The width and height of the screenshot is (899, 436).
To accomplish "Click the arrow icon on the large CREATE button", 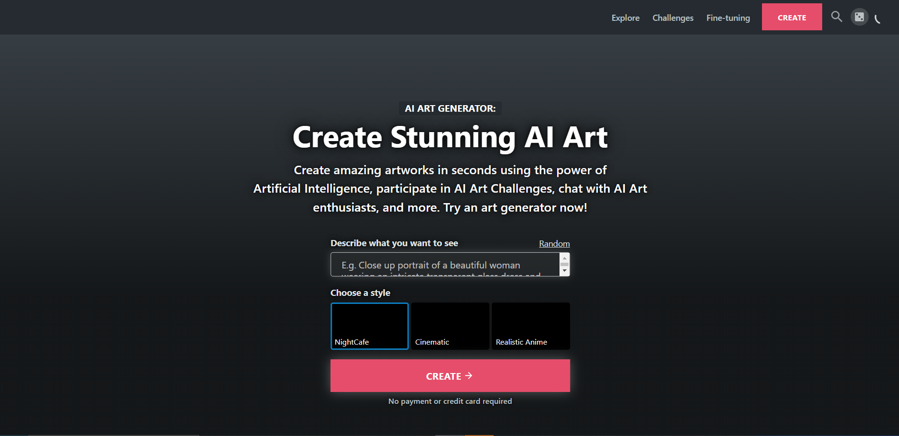I will click(469, 376).
